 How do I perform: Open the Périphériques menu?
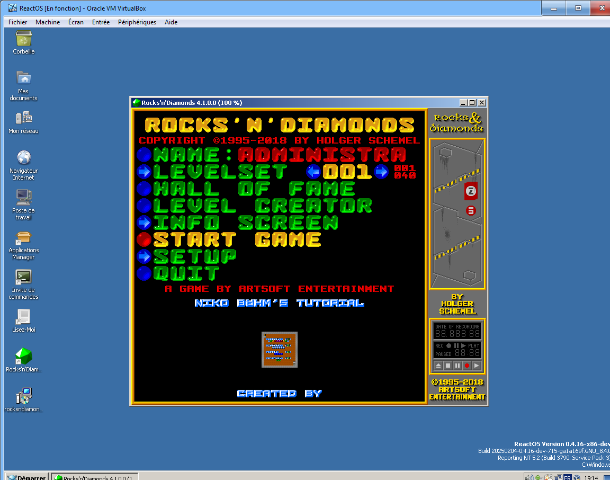tap(137, 22)
